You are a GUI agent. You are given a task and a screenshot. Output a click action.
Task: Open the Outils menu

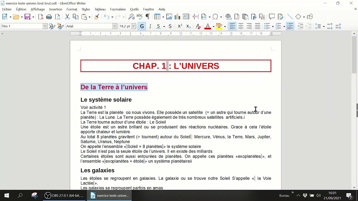134,9
